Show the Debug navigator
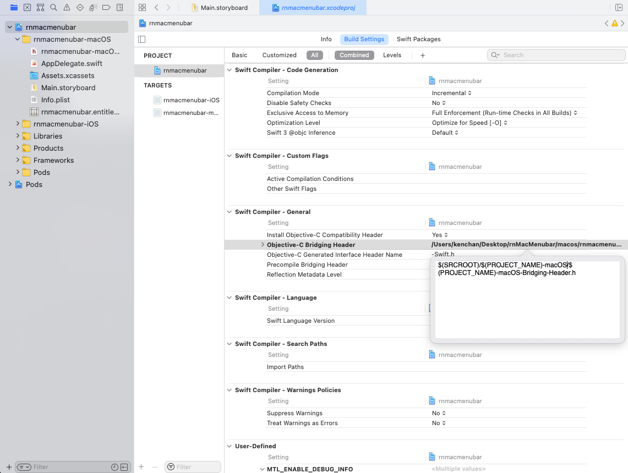628x473 pixels. coord(94,7)
